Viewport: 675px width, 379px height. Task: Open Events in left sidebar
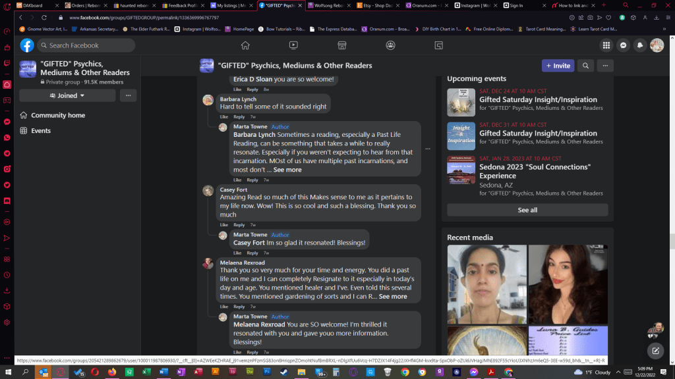pos(41,131)
